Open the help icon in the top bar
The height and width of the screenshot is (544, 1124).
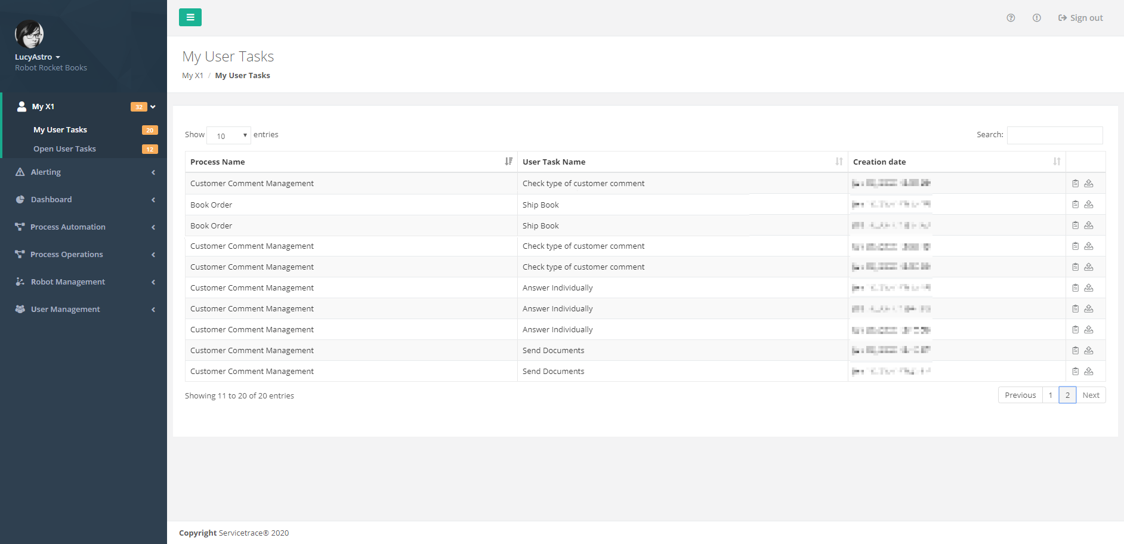tap(1011, 17)
